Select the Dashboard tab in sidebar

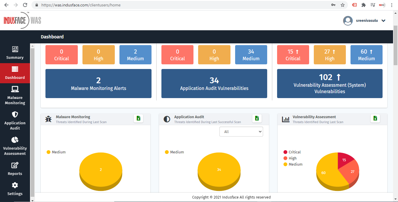(x=15, y=73)
